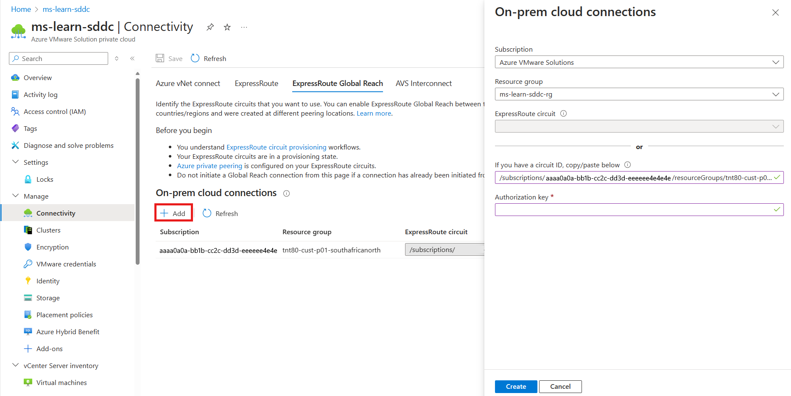Refresh the Connectivity page from the top toolbar
Viewport: 791px width, 396px height.
pos(209,58)
